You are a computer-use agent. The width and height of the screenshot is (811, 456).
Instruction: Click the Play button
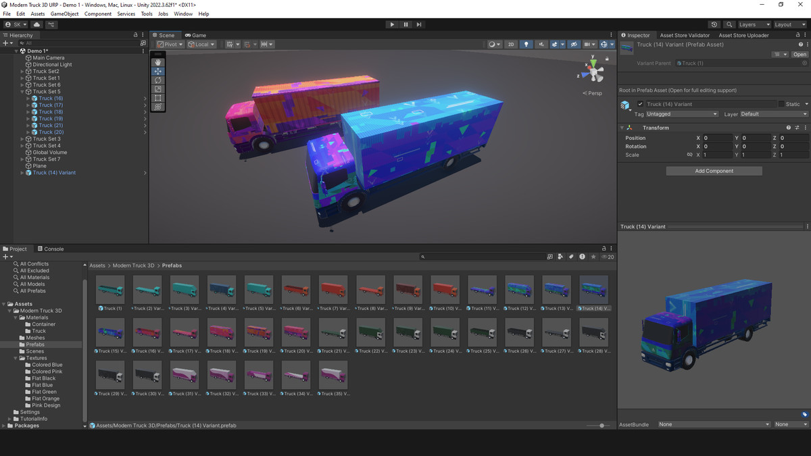pos(392,24)
